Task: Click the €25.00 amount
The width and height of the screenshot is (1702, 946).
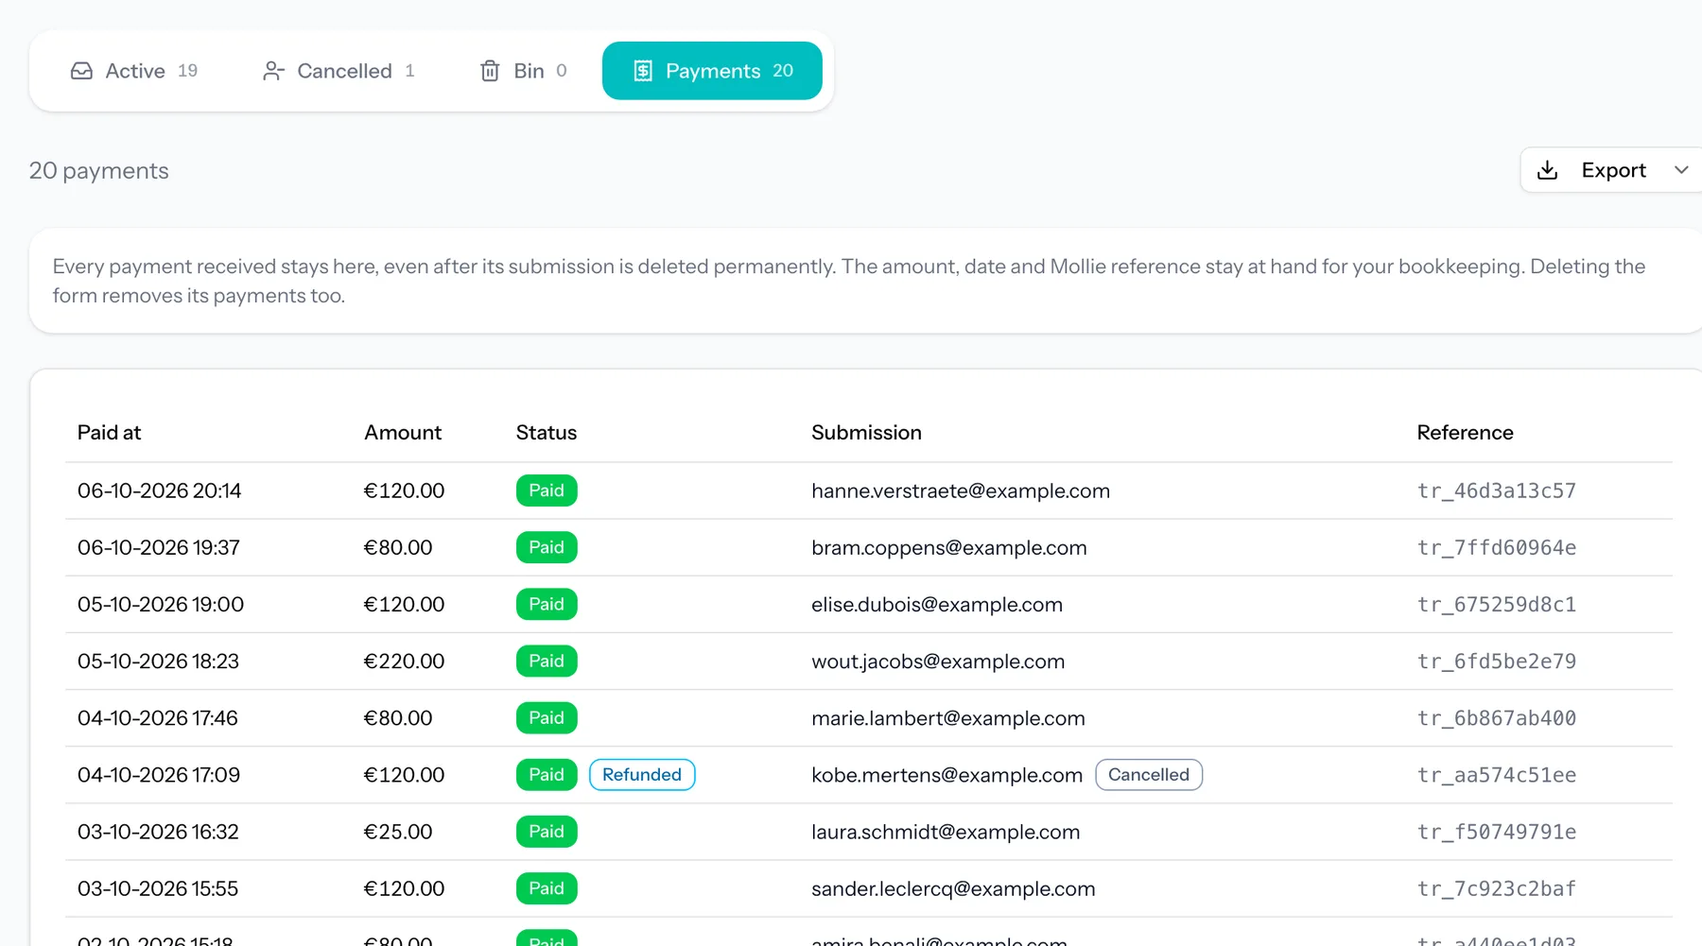Action: 398,832
